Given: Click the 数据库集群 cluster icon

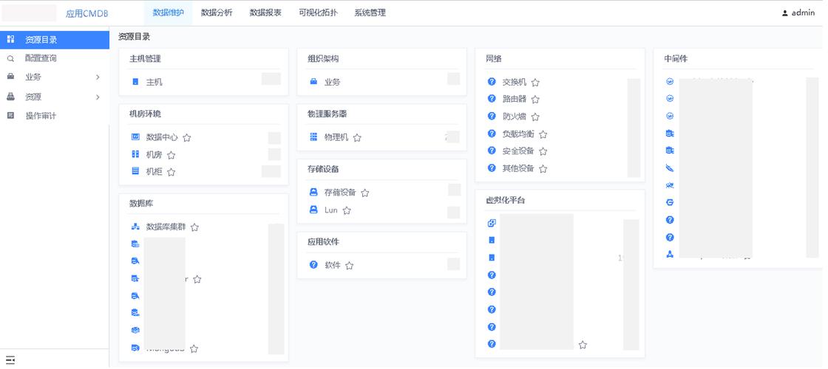Looking at the screenshot, I should pos(135,227).
